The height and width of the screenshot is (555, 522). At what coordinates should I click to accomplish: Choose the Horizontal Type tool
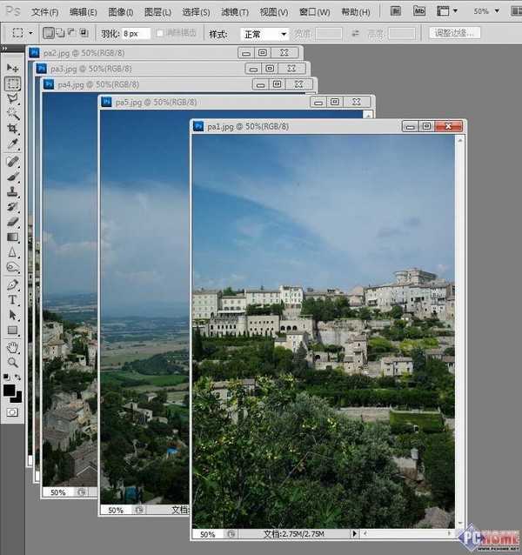pyautogui.click(x=12, y=299)
